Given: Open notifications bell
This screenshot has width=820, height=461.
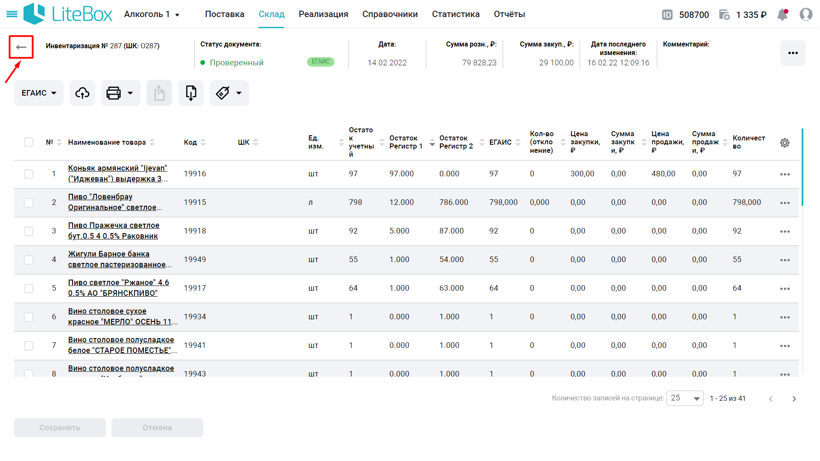Looking at the screenshot, I should [782, 15].
